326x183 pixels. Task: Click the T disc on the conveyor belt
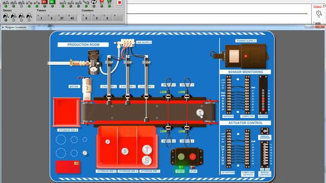pyautogui.click(x=200, y=113)
